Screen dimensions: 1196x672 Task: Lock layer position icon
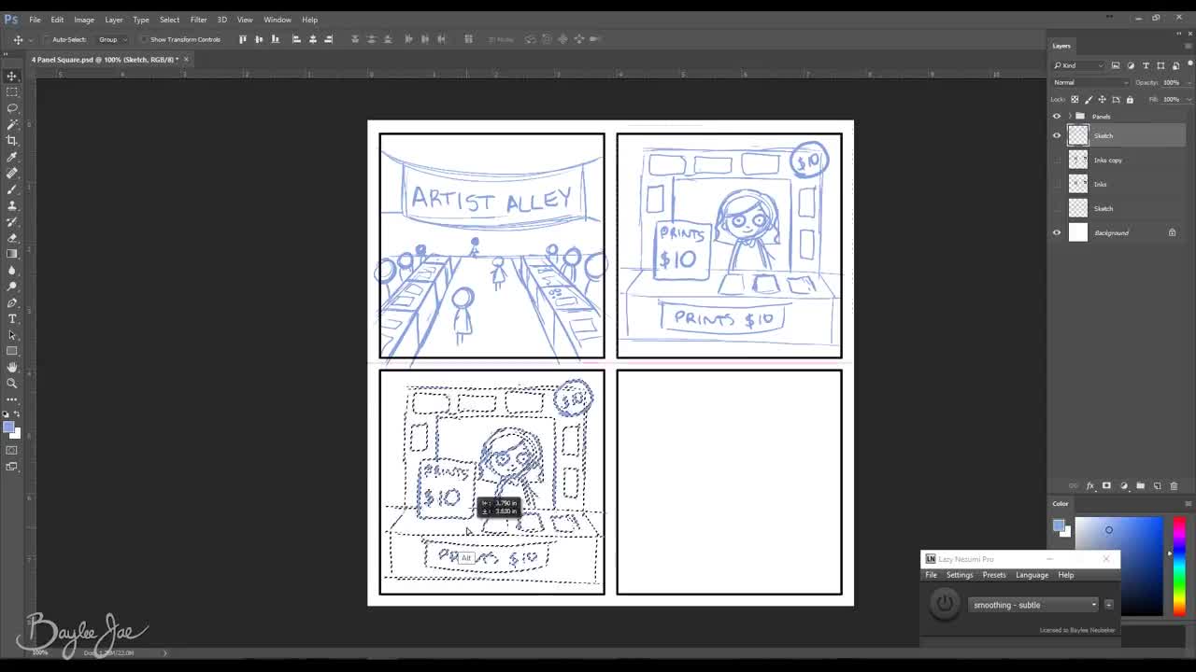click(x=1102, y=99)
